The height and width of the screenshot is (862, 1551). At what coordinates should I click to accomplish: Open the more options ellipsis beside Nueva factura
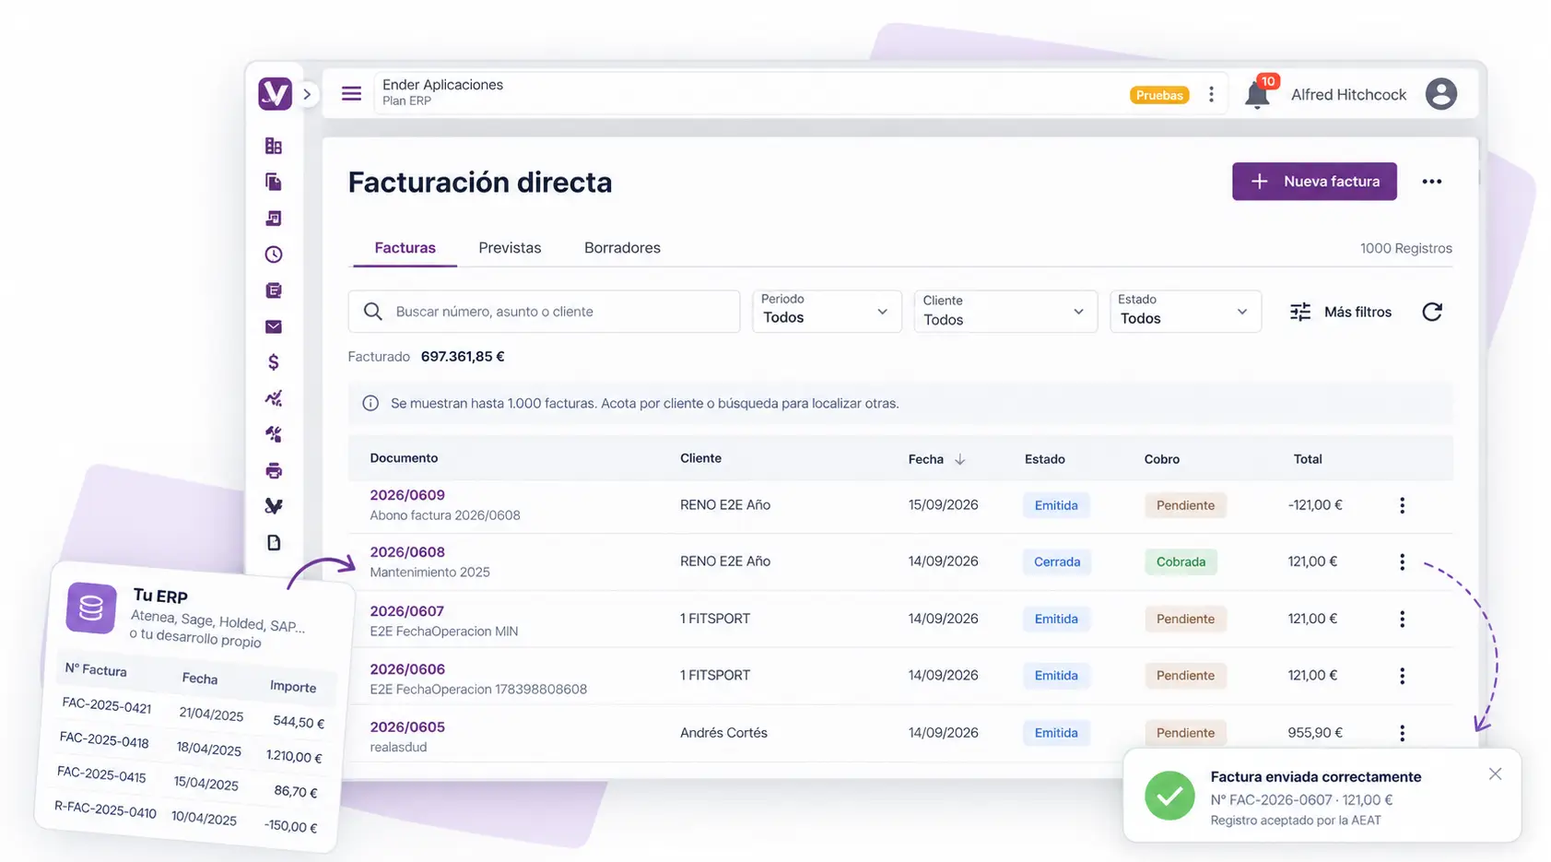tap(1431, 182)
